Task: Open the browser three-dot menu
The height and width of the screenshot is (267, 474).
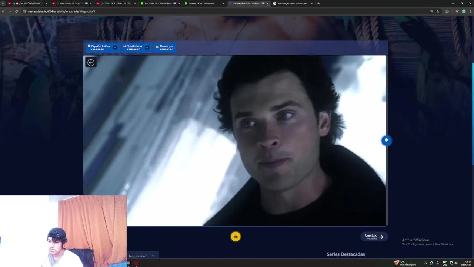Action: coord(470,11)
